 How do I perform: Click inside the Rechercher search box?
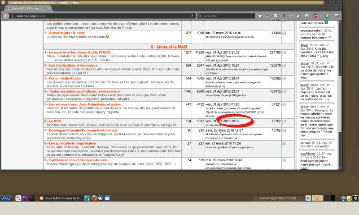pos(229,16)
